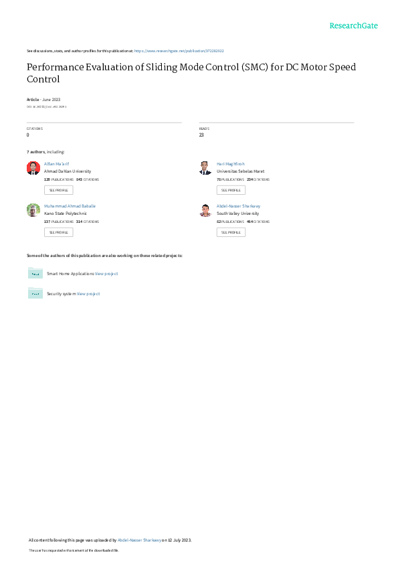Open Abdel-Nasser Sharkawy author link near photo

pos(238,206)
